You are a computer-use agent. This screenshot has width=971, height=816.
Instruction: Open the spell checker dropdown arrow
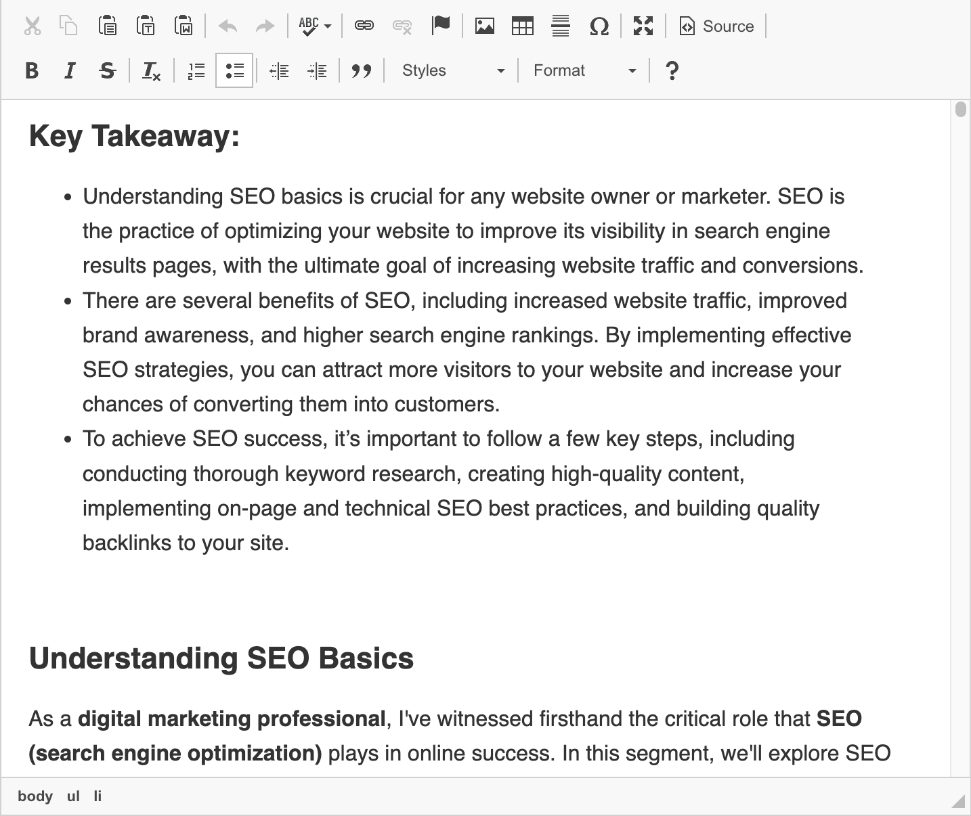click(x=328, y=26)
